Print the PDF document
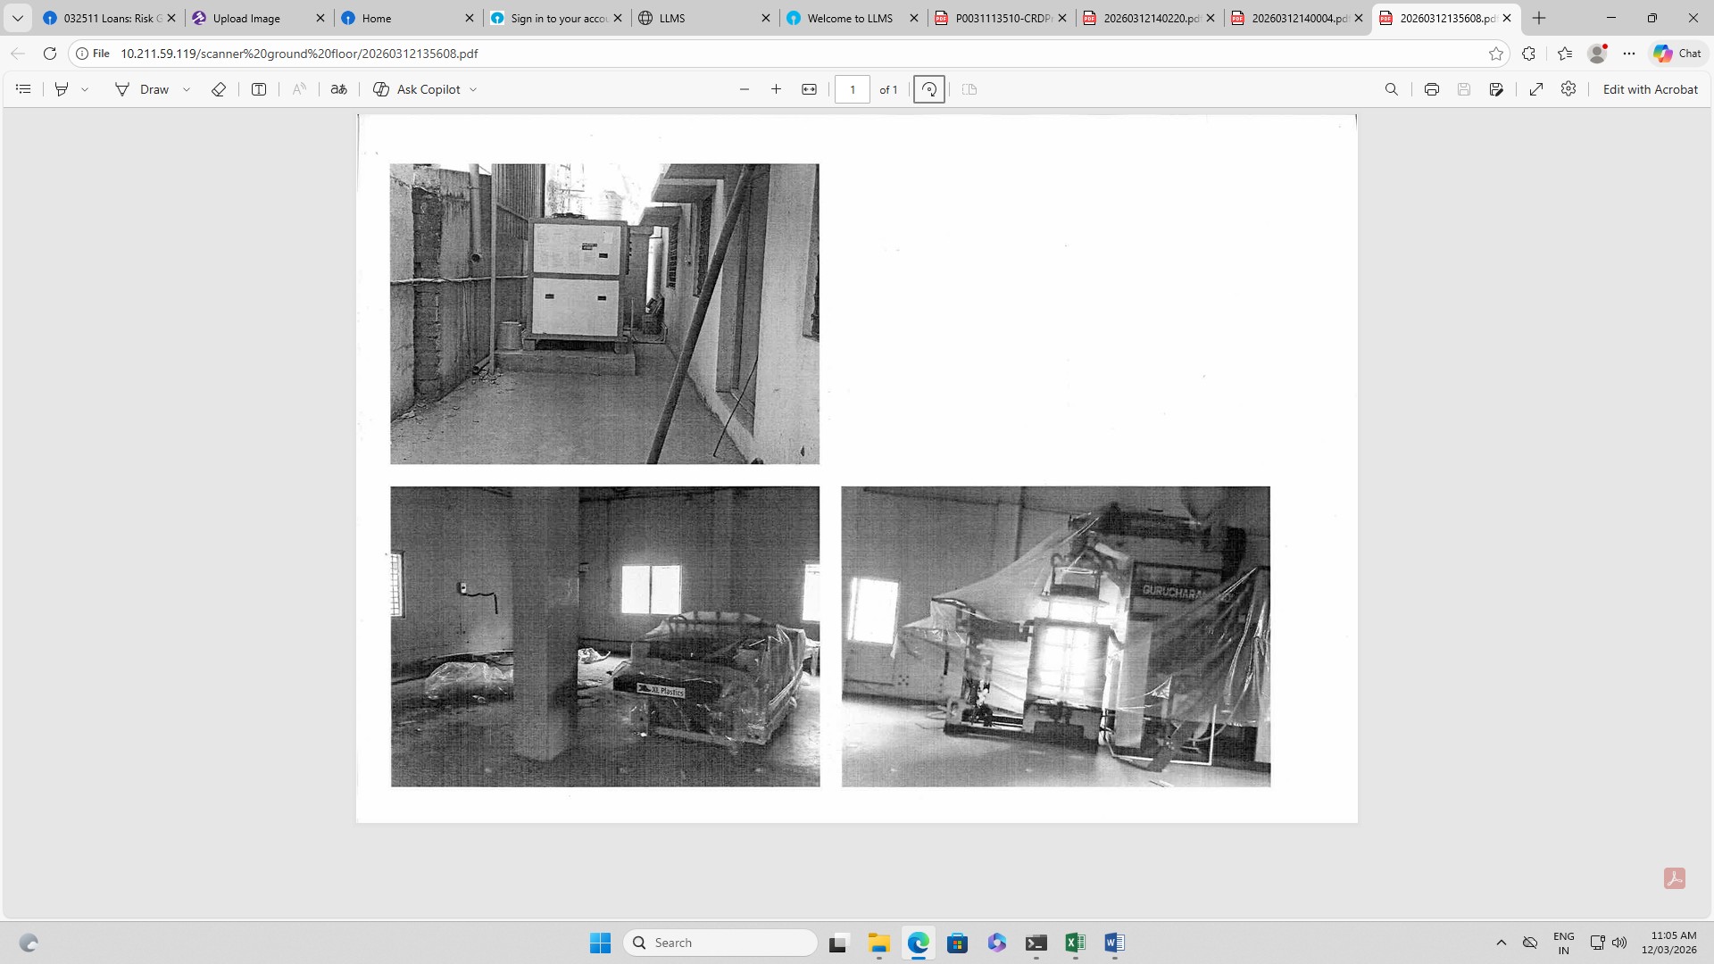 click(x=1432, y=89)
